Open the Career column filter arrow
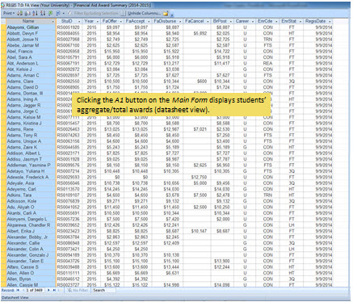 tap(253, 21)
